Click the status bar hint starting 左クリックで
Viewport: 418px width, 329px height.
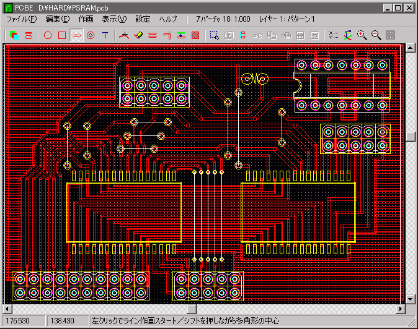[185, 321]
